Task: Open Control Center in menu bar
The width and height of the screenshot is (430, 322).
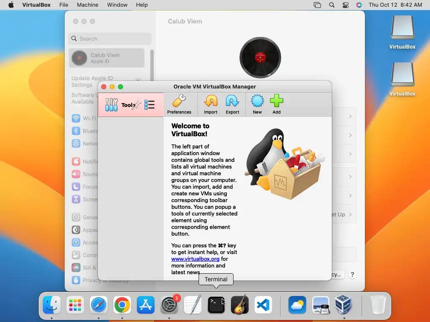Action: coord(346,5)
